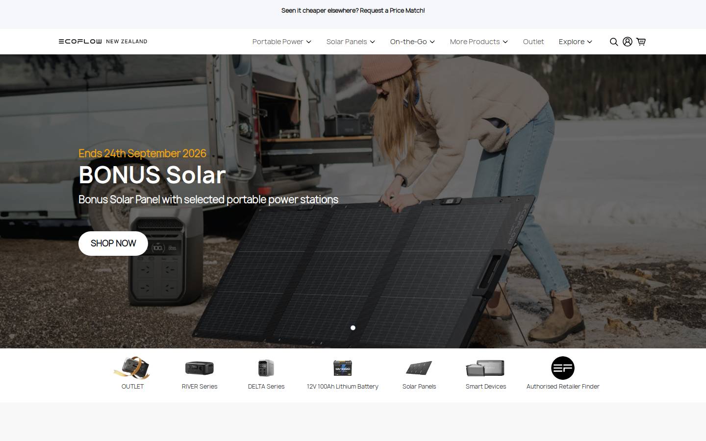This screenshot has width=706, height=441.
Task: Click 'Ends 24th September 2026' text
Action: 142,153
